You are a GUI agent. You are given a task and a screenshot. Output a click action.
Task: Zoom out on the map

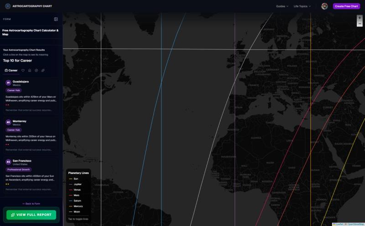pyautogui.click(x=360, y=24)
